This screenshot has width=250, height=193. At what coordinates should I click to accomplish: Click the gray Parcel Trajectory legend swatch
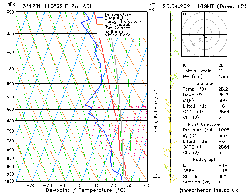pyautogui.click(x=100, y=21)
